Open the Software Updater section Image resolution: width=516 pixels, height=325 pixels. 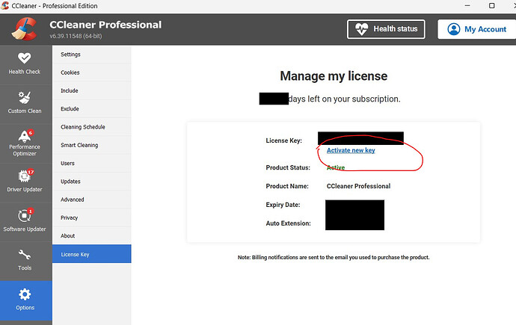(x=25, y=218)
